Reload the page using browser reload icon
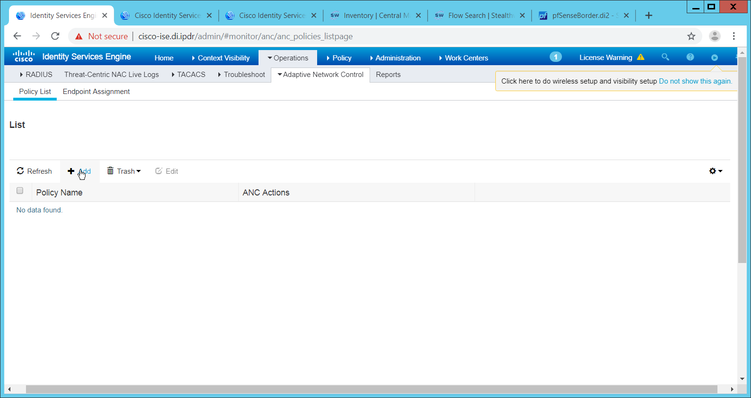The width and height of the screenshot is (751, 398). [55, 36]
